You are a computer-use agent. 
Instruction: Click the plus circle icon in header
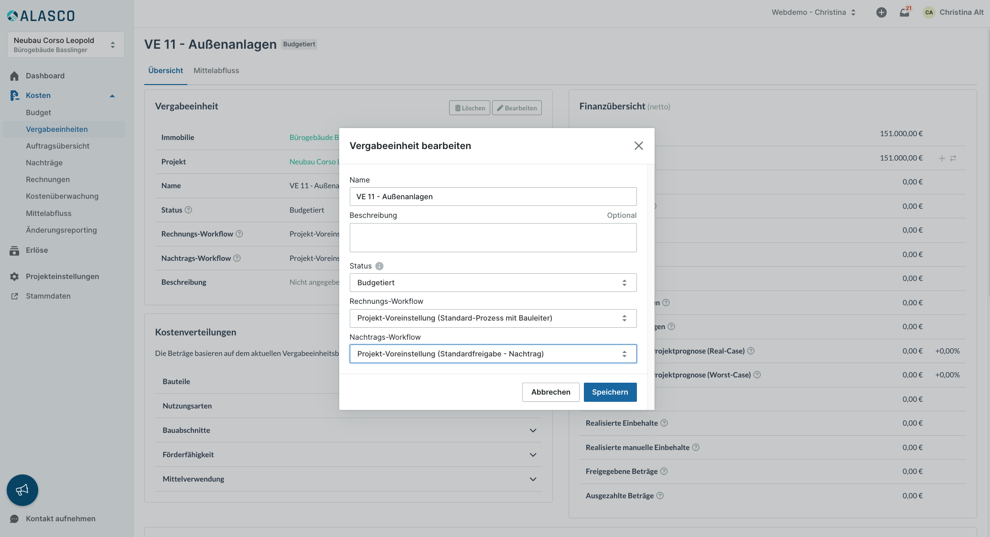tap(882, 12)
